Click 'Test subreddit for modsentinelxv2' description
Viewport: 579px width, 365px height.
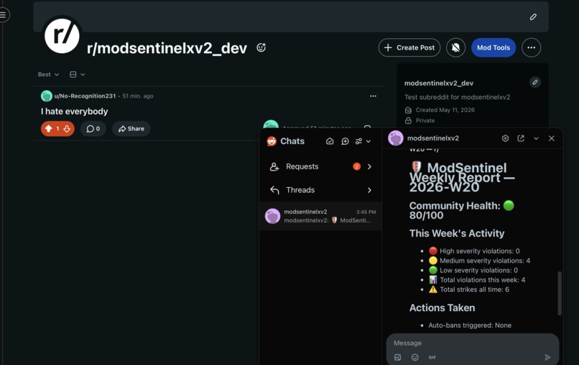click(457, 97)
